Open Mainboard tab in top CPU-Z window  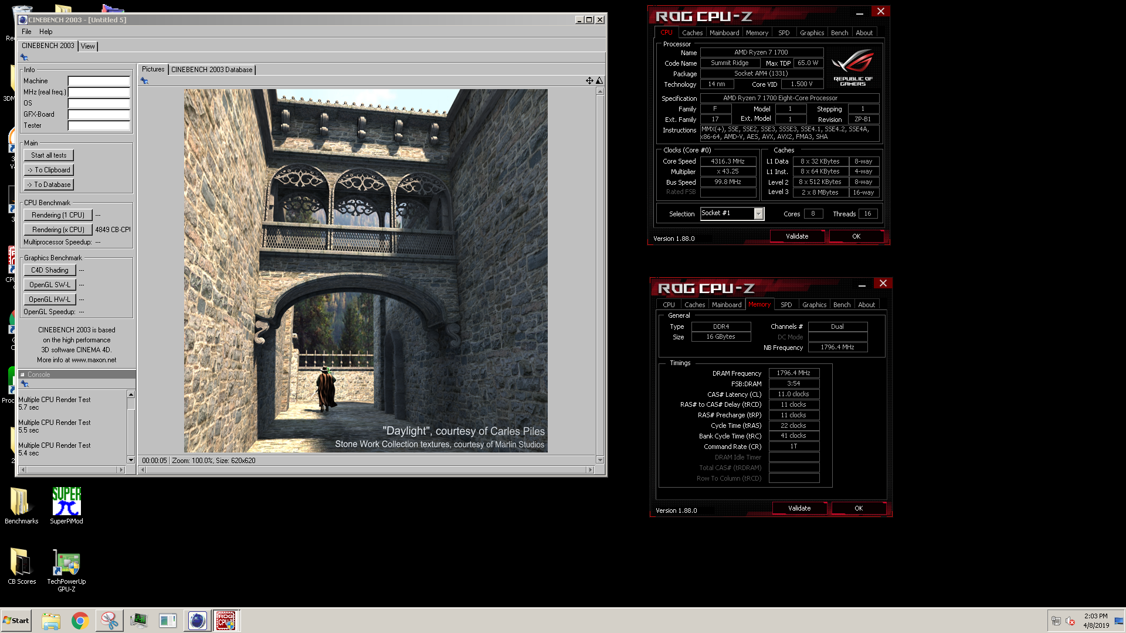[724, 33]
